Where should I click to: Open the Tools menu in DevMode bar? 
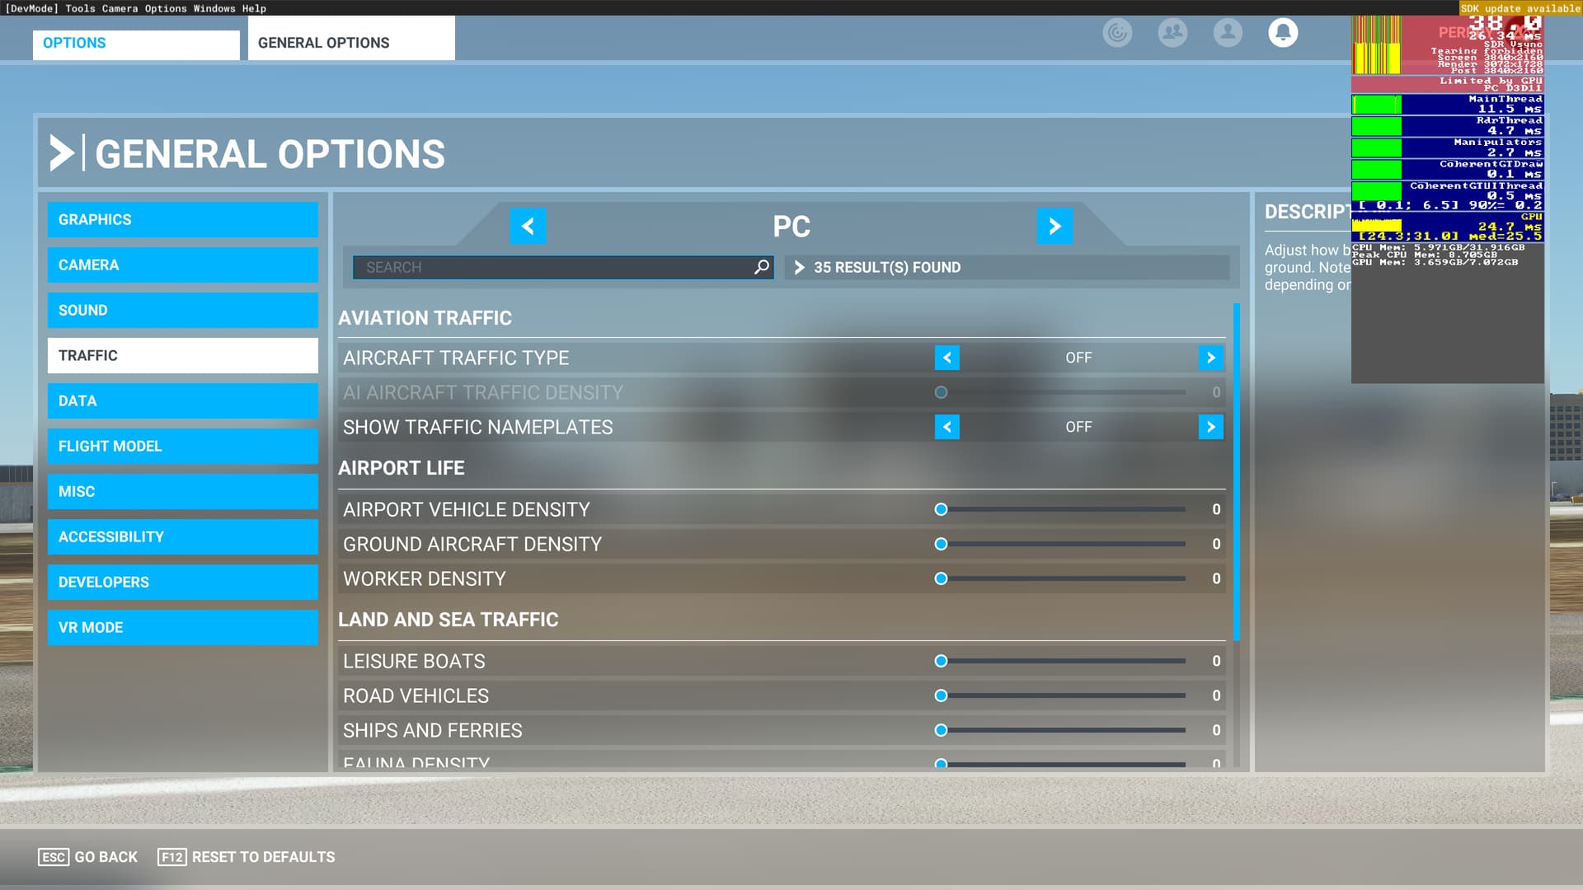tap(80, 8)
